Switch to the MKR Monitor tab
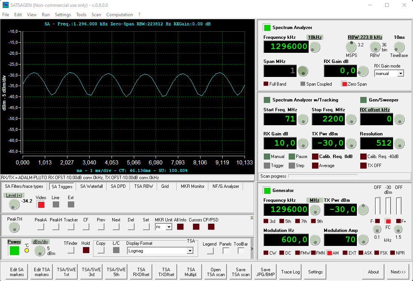This screenshot has width=413, height=281. tap(193, 186)
